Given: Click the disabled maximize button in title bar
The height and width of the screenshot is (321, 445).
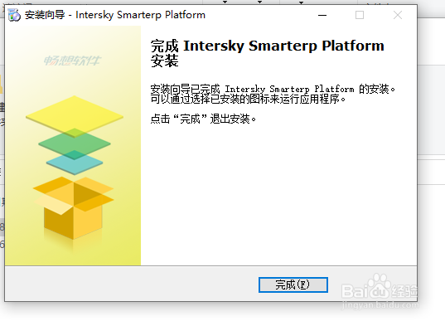Looking at the screenshot, I should 360,15.
